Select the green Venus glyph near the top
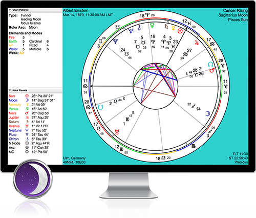This screenshot has height=218, width=256. pyautogui.click(x=152, y=26)
